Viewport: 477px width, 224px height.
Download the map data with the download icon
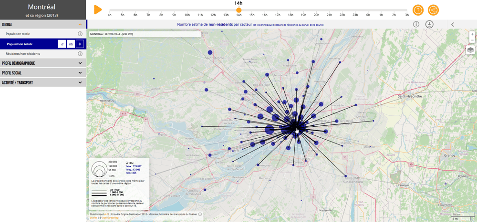(430, 24)
